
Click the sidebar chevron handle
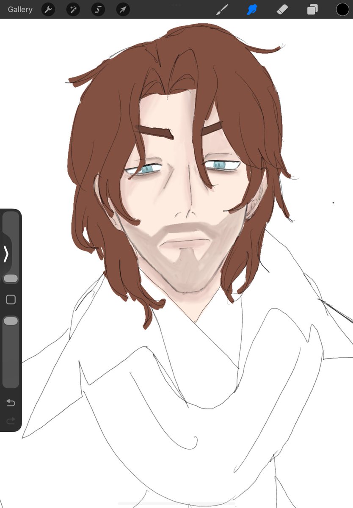pyautogui.click(x=6, y=254)
